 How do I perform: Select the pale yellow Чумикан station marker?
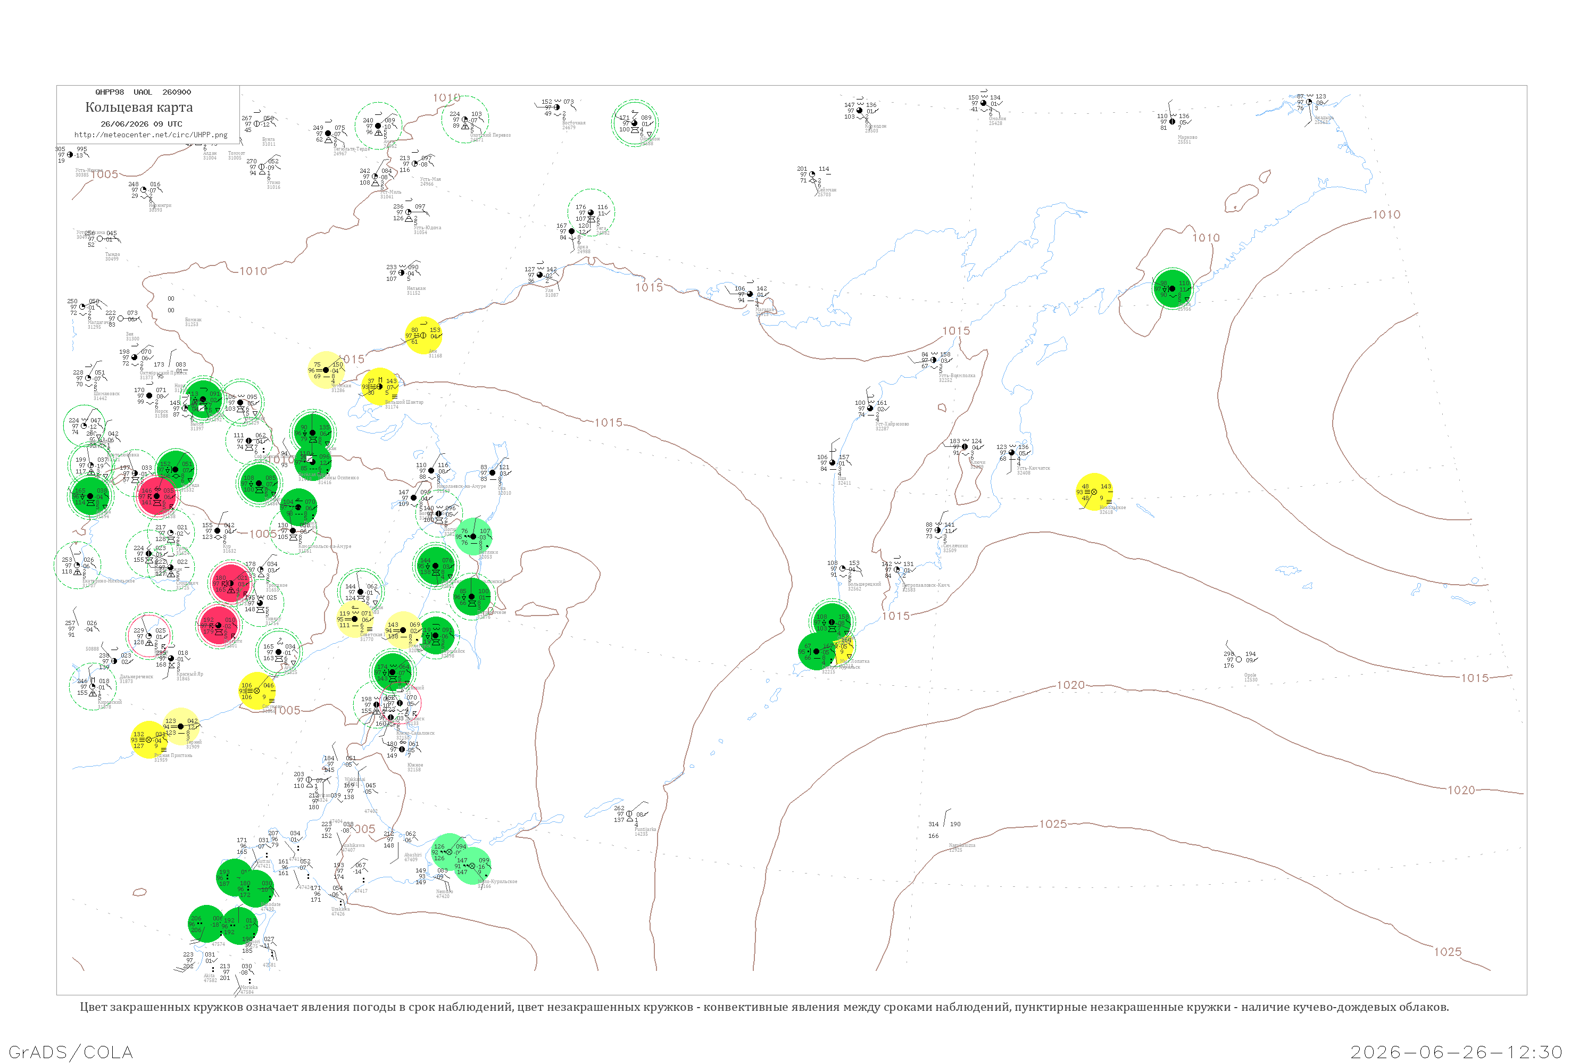coord(327,370)
